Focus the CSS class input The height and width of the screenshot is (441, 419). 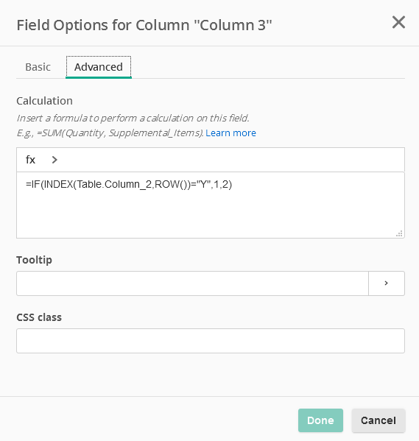[211, 341]
